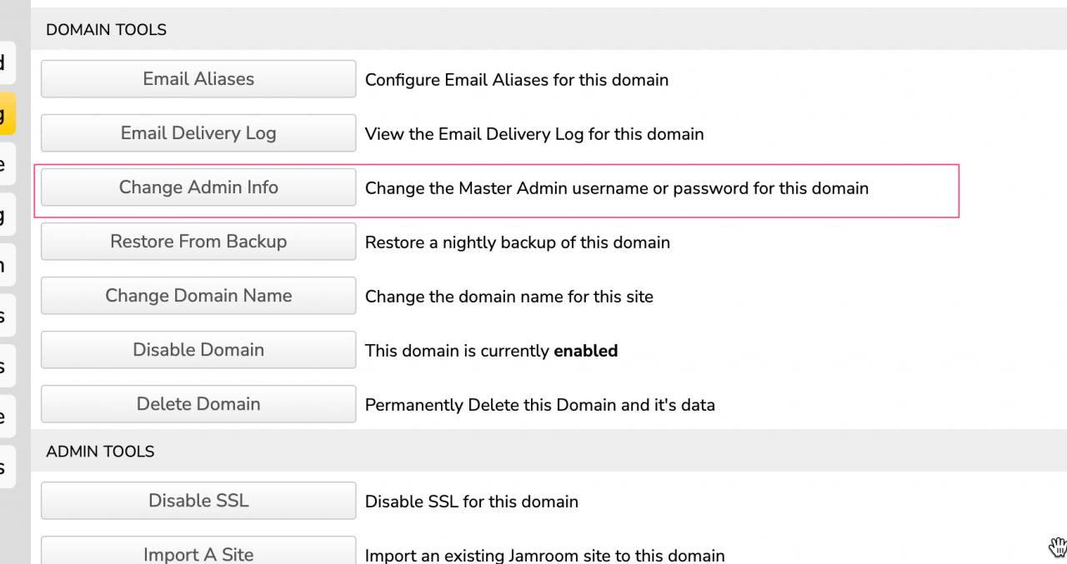Viewport: 1067px width, 564px height.
Task: Click the DOMAIN TOOLS section header
Action: pos(106,30)
